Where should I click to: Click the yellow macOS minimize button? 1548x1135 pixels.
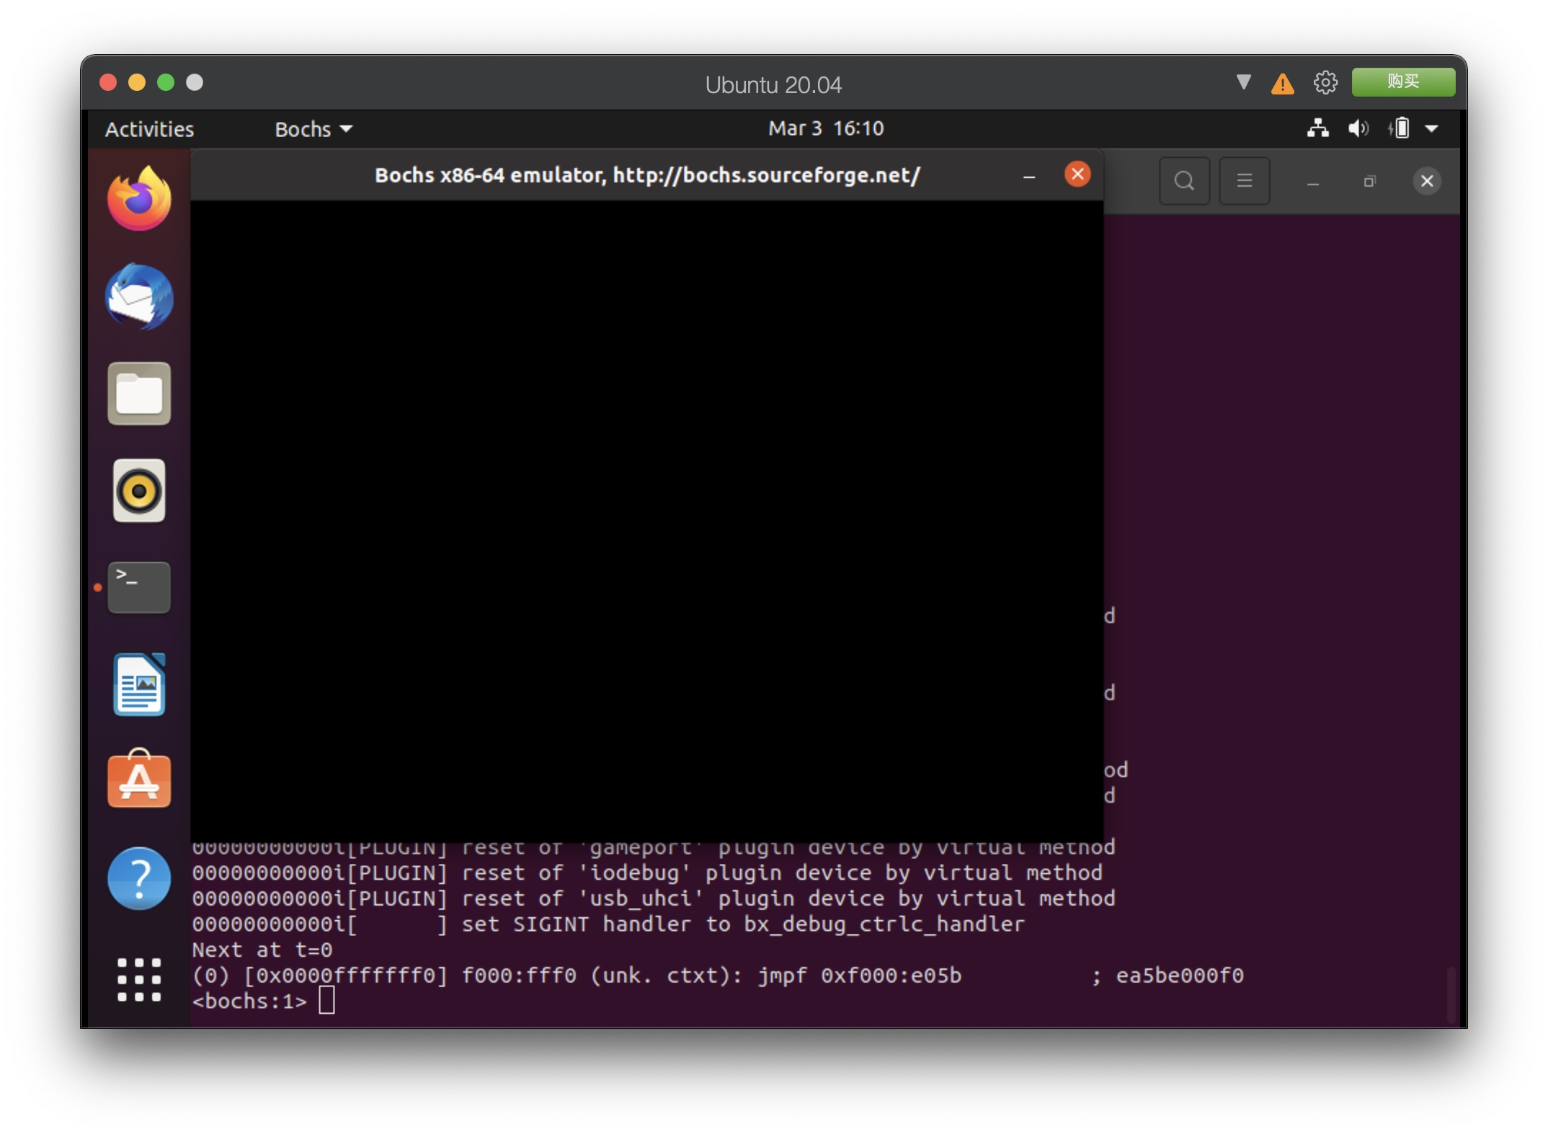tap(137, 82)
